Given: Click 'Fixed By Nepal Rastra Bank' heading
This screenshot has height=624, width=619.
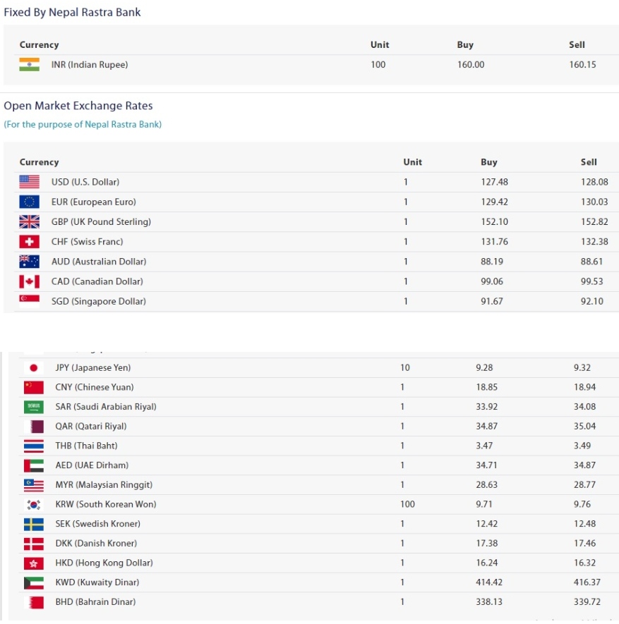Looking at the screenshot, I should tap(72, 12).
